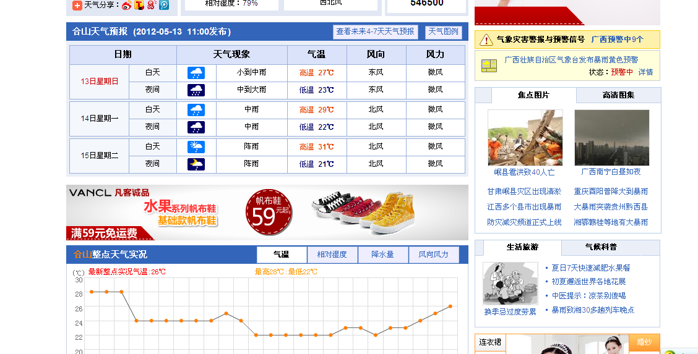Open the 广西预警中9个 link
The height and width of the screenshot is (354, 698).
(617, 40)
